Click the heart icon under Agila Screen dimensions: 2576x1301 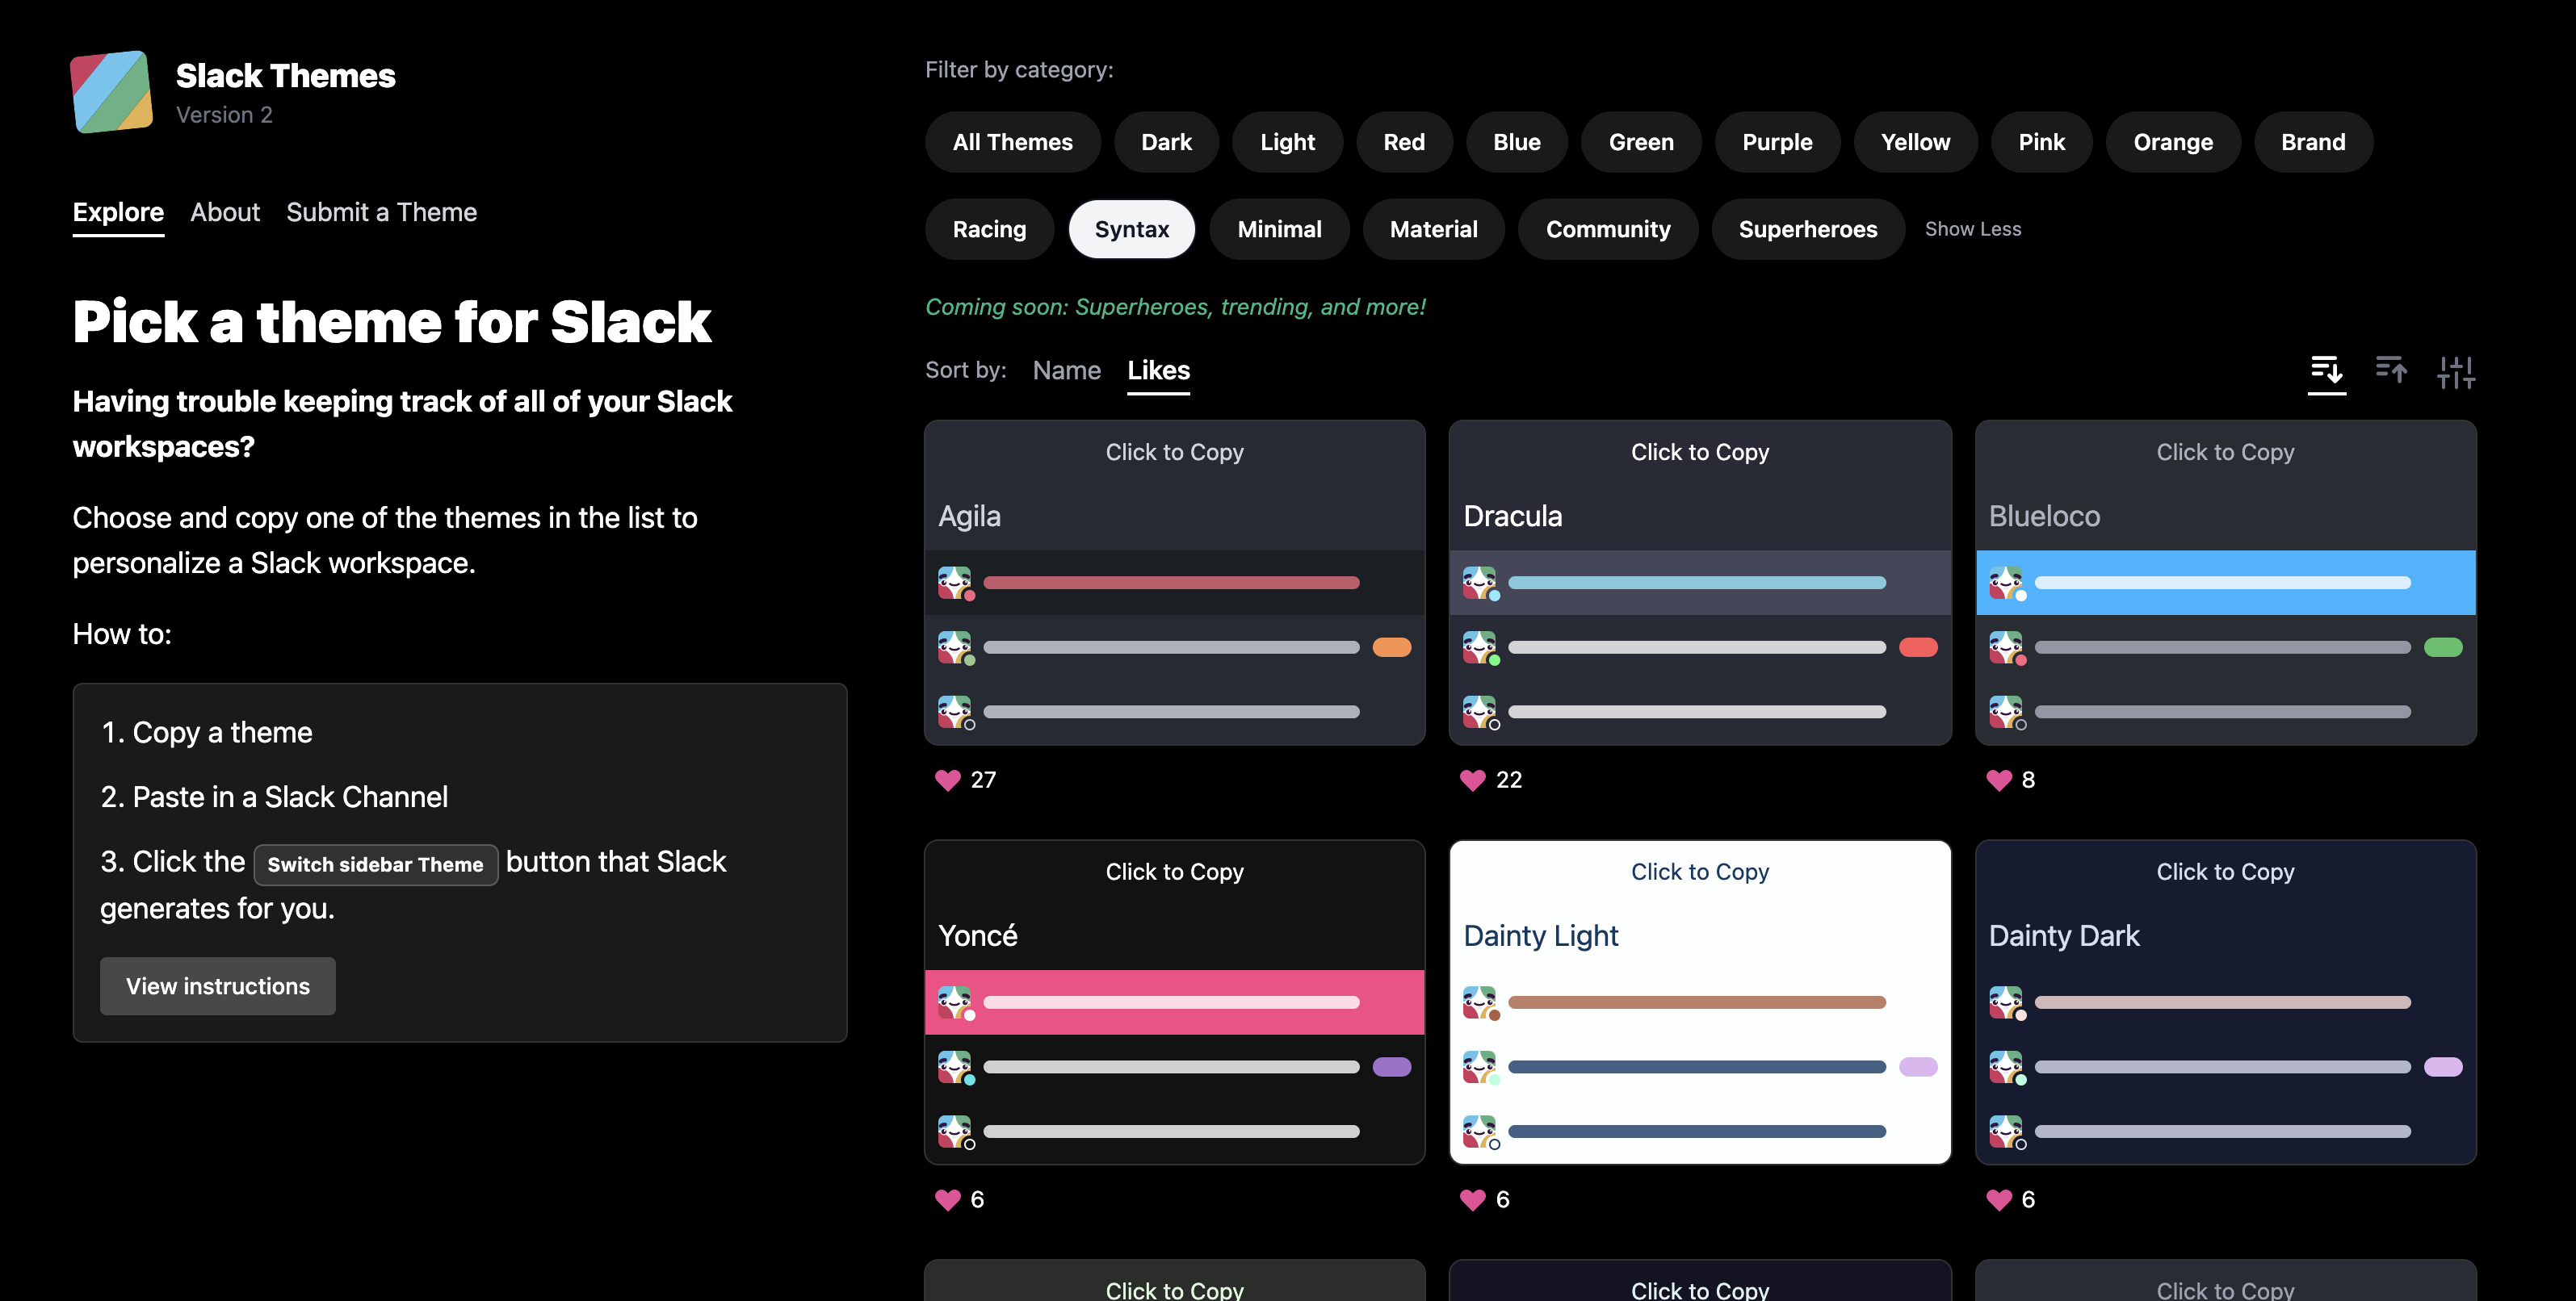pyautogui.click(x=948, y=780)
